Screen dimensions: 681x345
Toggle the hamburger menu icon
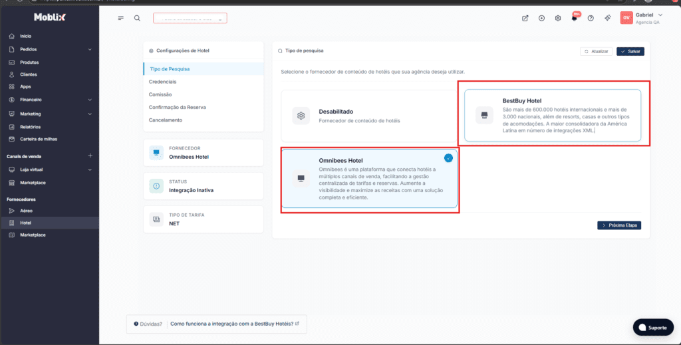[121, 18]
